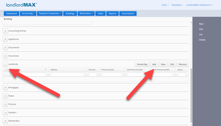This screenshot has height=126, width=221.
Task: Sort by the Work Phone Number column
Action: (163, 70)
